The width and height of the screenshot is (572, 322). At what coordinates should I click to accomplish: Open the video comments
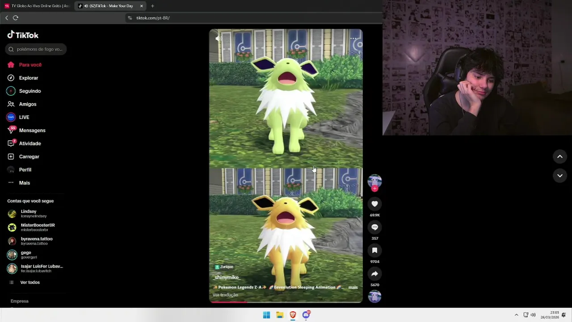pyautogui.click(x=374, y=227)
